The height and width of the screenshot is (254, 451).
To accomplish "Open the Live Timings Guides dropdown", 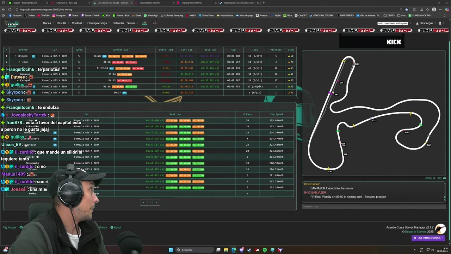I will coord(428,238).
